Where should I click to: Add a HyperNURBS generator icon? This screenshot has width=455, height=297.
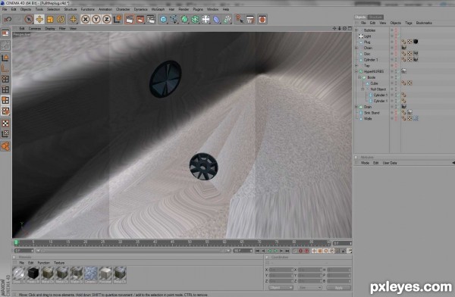point(184,20)
